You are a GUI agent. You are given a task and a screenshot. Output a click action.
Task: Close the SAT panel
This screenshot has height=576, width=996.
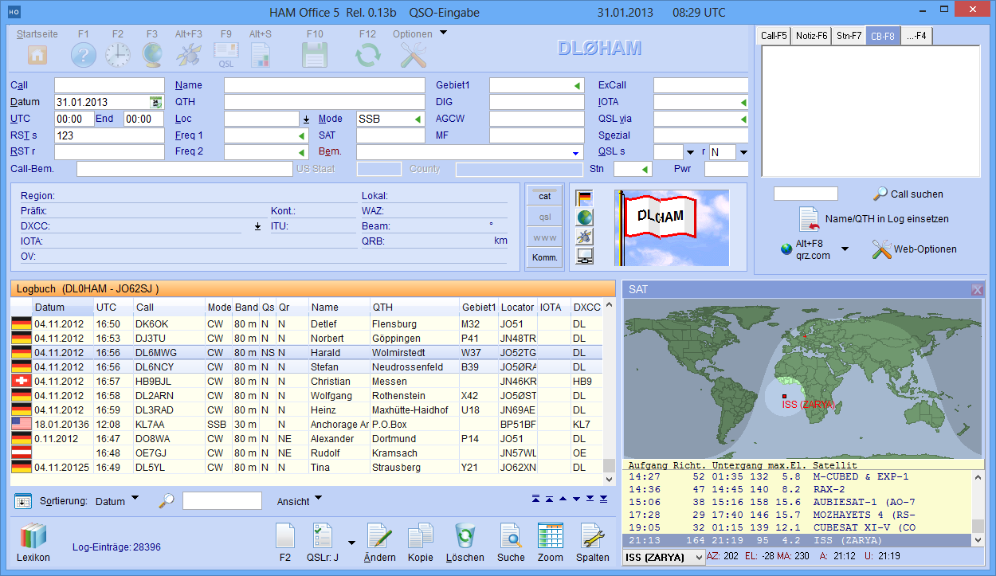(x=977, y=290)
